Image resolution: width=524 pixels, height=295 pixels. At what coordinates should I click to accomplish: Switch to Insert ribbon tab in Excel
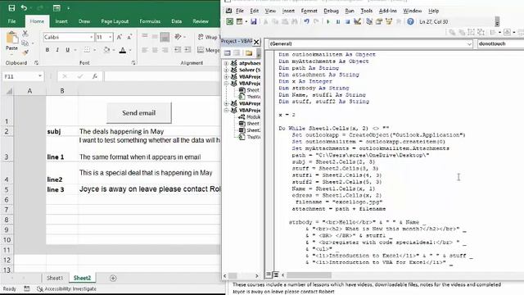61,21
